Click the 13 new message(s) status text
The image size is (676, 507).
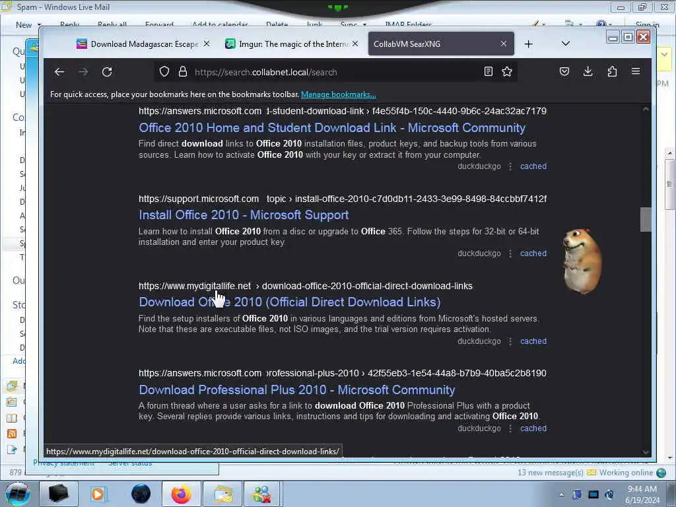click(550, 473)
